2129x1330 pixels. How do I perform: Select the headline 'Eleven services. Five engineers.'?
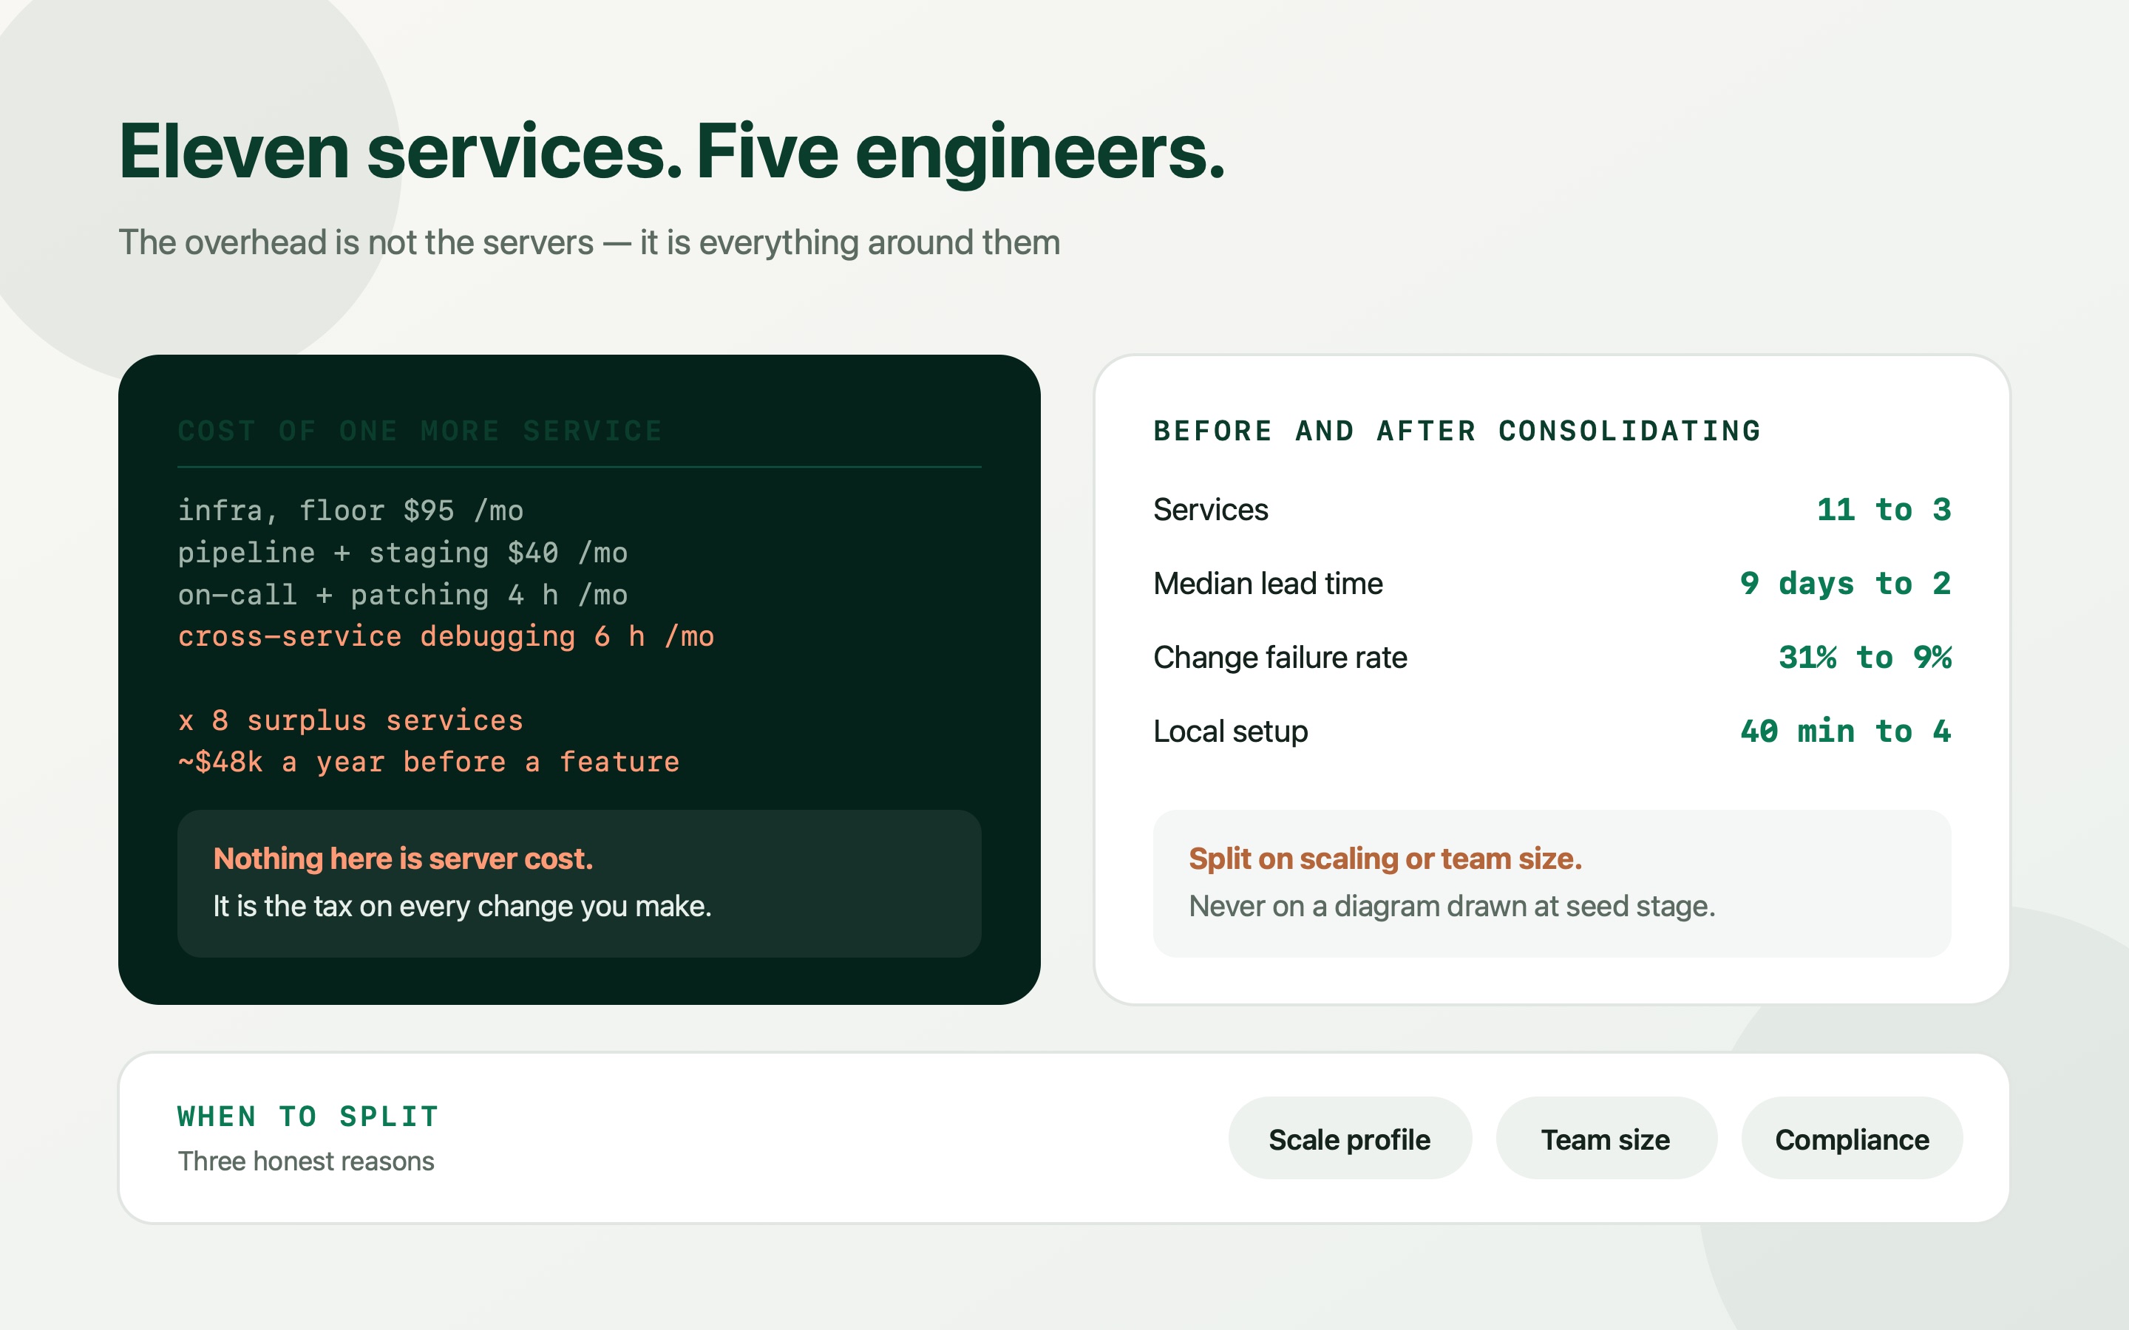pyautogui.click(x=671, y=152)
